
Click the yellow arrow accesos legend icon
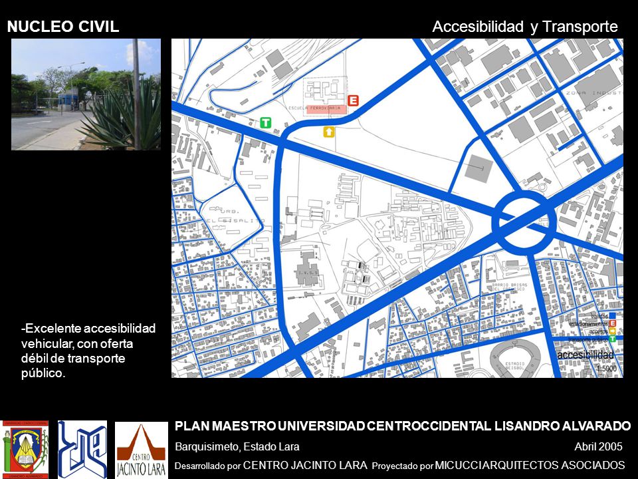tap(612, 331)
